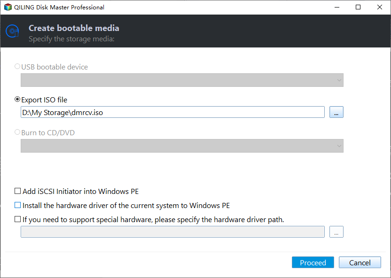The image size is (391, 278).
Task: Click the 'Specify the storage media:' subtitle
Action: 71,39
